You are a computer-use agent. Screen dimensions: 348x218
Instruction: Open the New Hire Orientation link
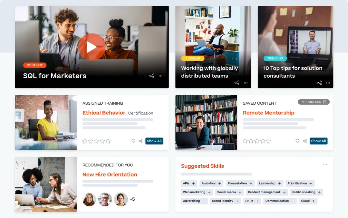pyautogui.click(x=110, y=175)
